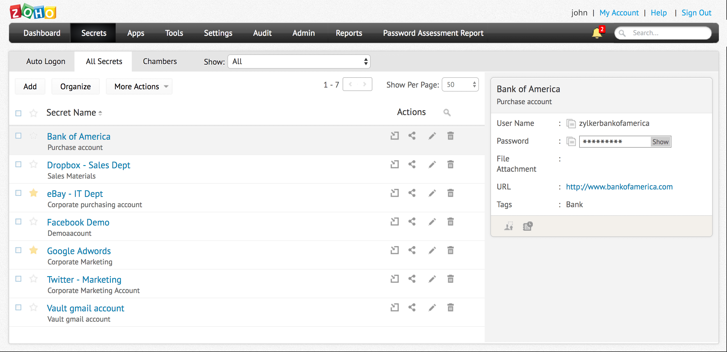Open the Show filter dropdown
Screen dimensions: 727x352
(x=299, y=61)
